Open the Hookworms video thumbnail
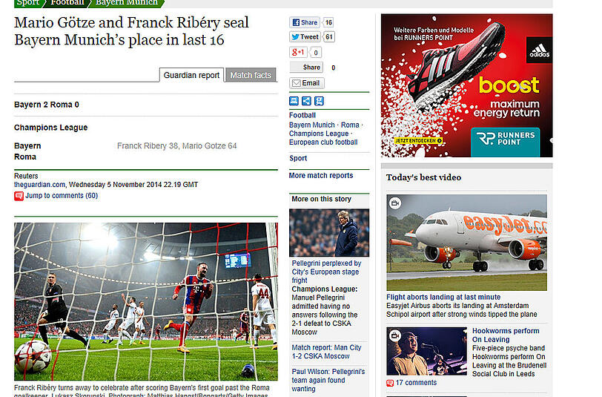 pyautogui.click(x=426, y=351)
